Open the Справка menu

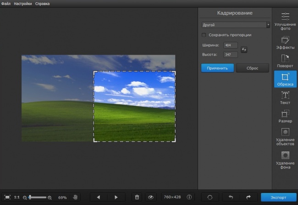[42, 4]
